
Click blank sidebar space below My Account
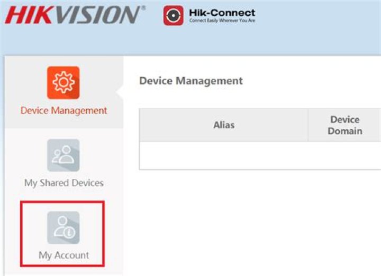63,271
